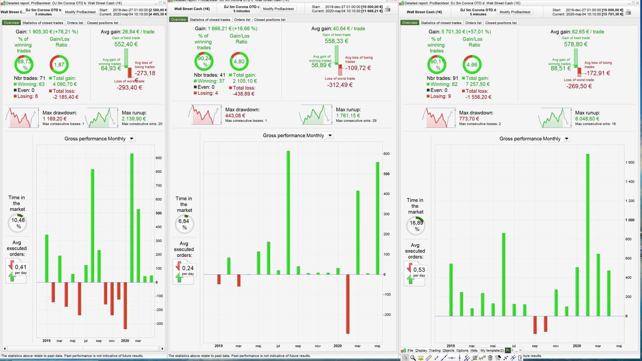This screenshot has width=642, height=361.
Task: Click right arrow of left report's horizontal scrollbar
Action: click(x=162, y=348)
